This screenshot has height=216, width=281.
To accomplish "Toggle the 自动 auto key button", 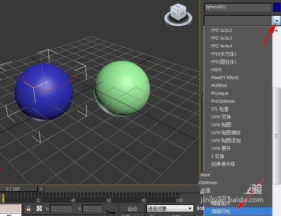I will point(133,209).
